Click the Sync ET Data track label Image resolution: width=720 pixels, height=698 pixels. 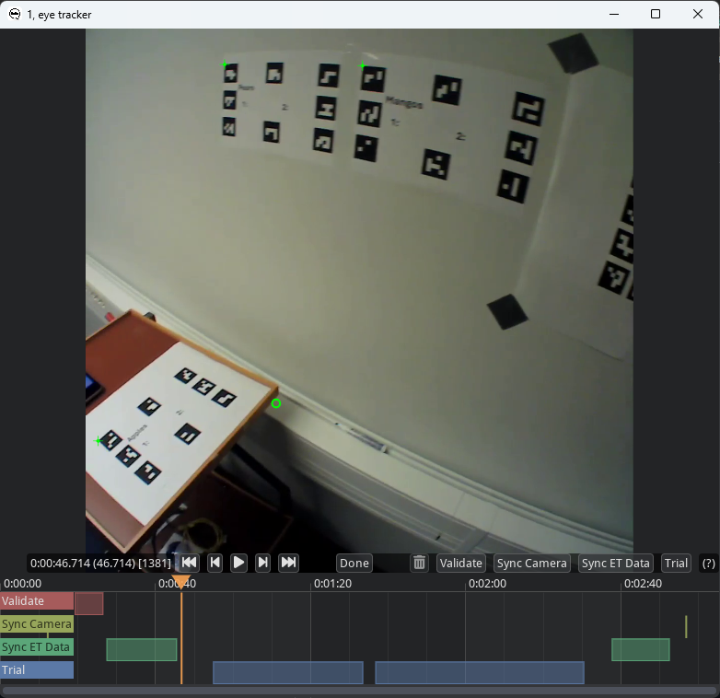point(37,647)
